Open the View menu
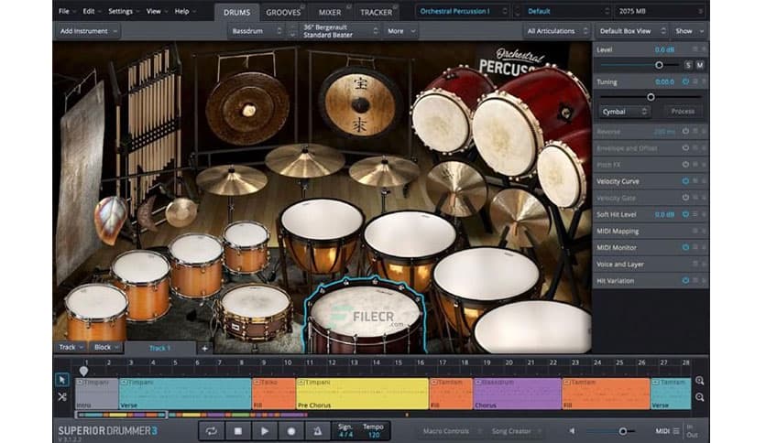 pyautogui.click(x=157, y=11)
